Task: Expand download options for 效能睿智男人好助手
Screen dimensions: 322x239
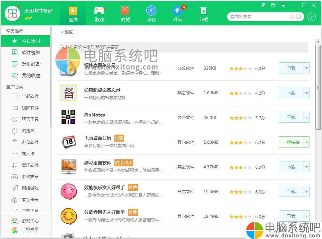Action: click(306, 216)
